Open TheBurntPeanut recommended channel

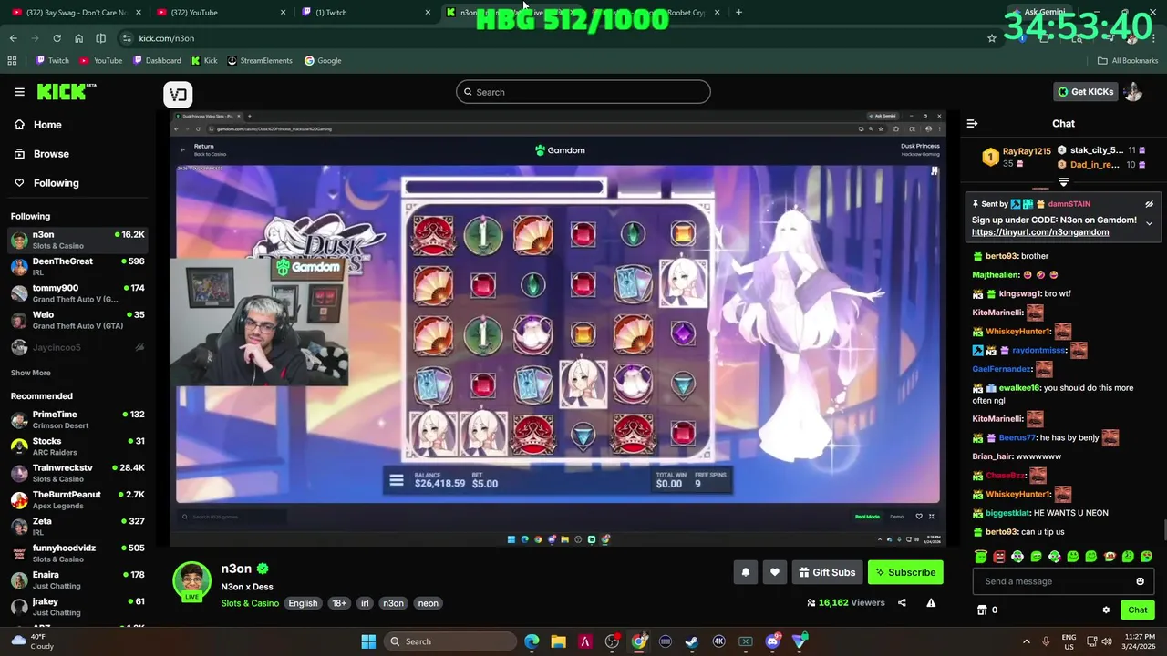point(78,499)
